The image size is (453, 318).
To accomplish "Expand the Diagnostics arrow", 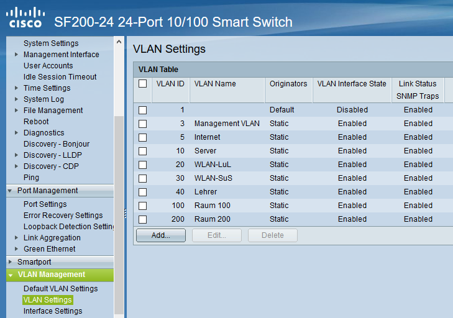I will [x=16, y=132].
